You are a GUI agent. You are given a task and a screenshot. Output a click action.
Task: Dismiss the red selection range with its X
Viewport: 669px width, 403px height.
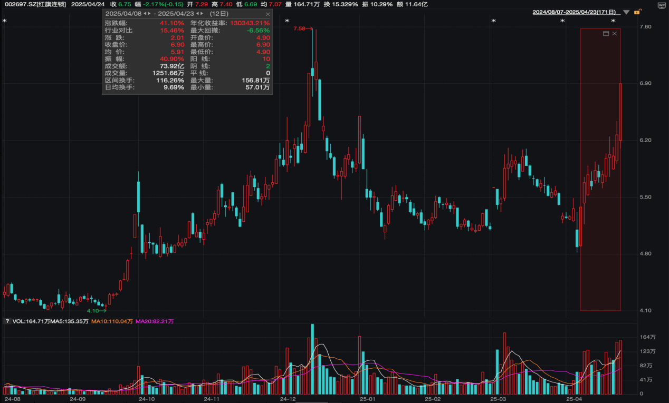point(614,34)
